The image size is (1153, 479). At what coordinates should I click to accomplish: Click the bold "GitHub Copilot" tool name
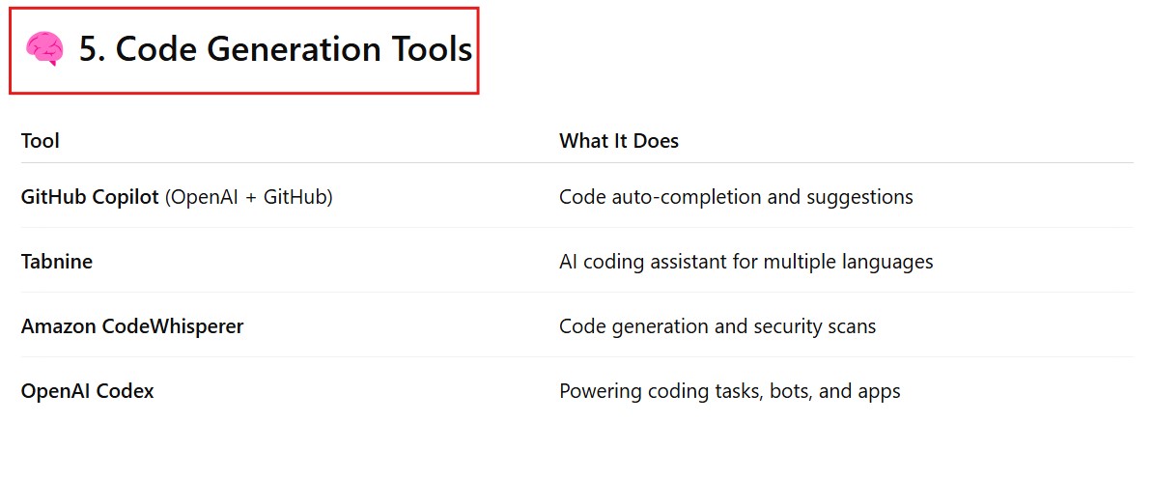coord(90,197)
